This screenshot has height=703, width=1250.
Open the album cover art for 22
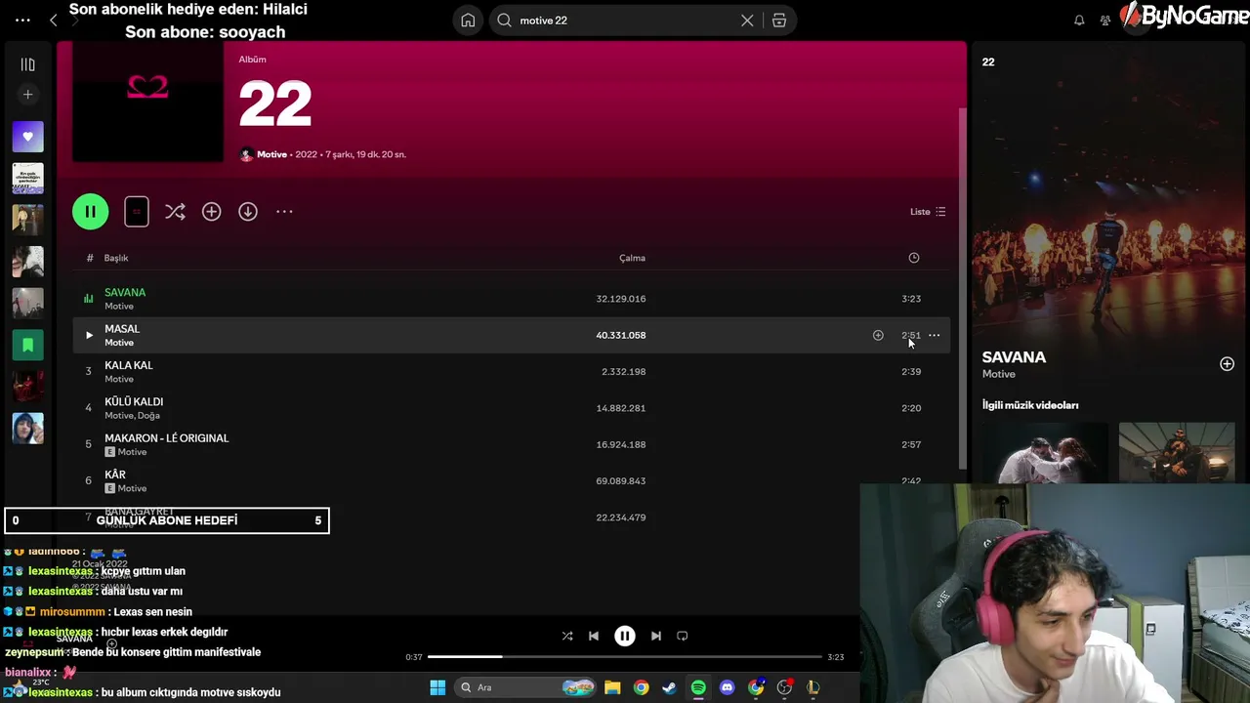point(147,103)
